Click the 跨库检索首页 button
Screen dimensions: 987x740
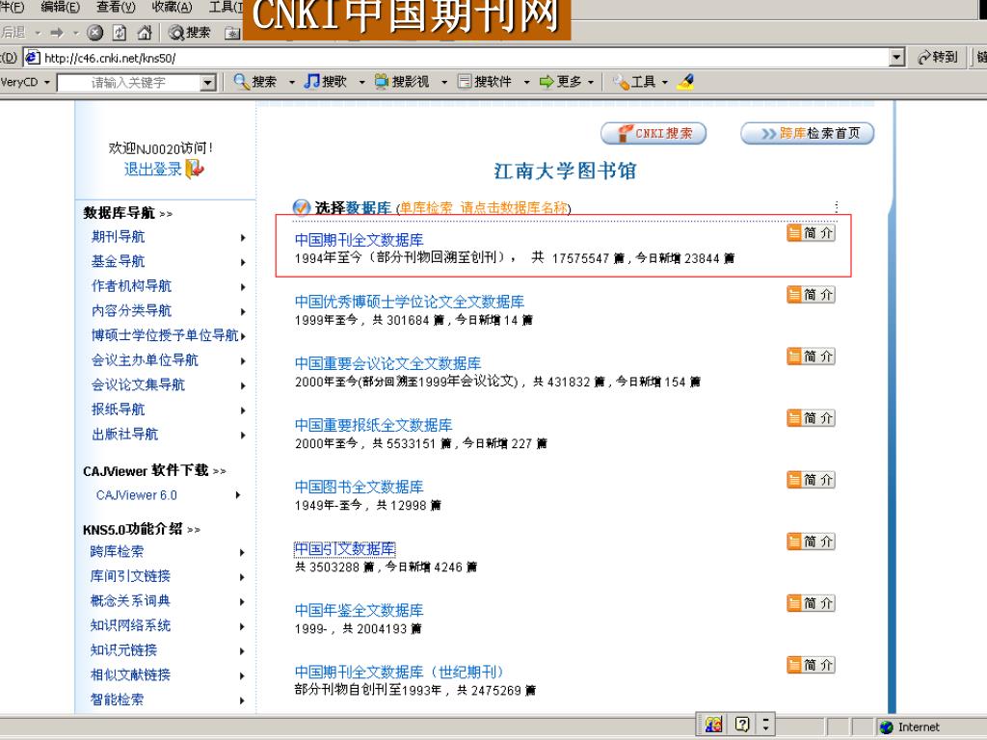(x=808, y=133)
